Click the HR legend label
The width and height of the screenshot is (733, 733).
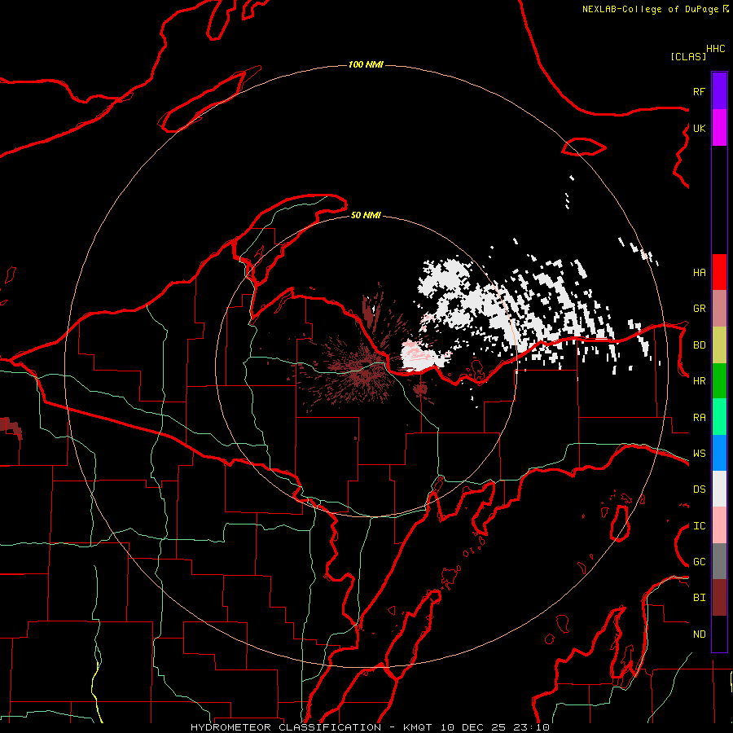click(x=699, y=381)
